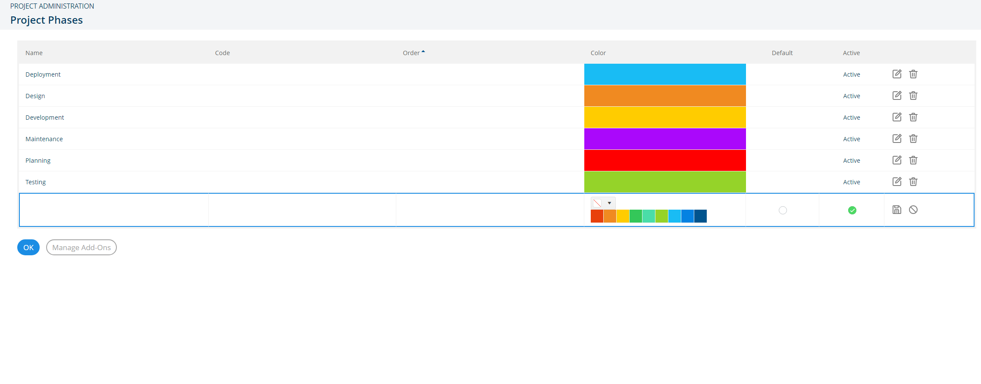Edit the Deployment phase
Image resolution: width=981 pixels, height=384 pixels.
click(897, 74)
